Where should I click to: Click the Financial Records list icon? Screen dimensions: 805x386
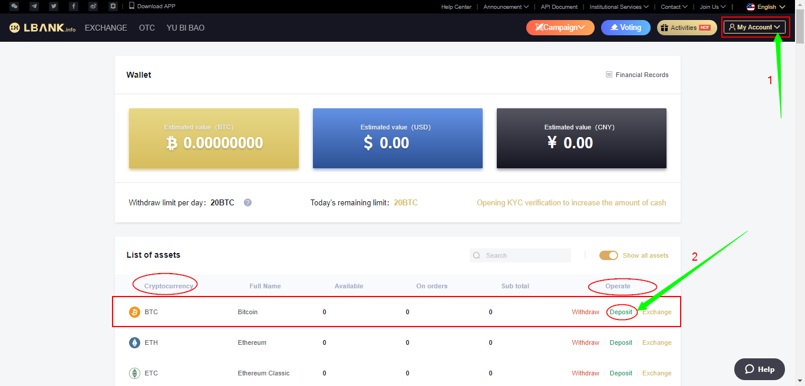pyautogui.click(x=609, y=75)
